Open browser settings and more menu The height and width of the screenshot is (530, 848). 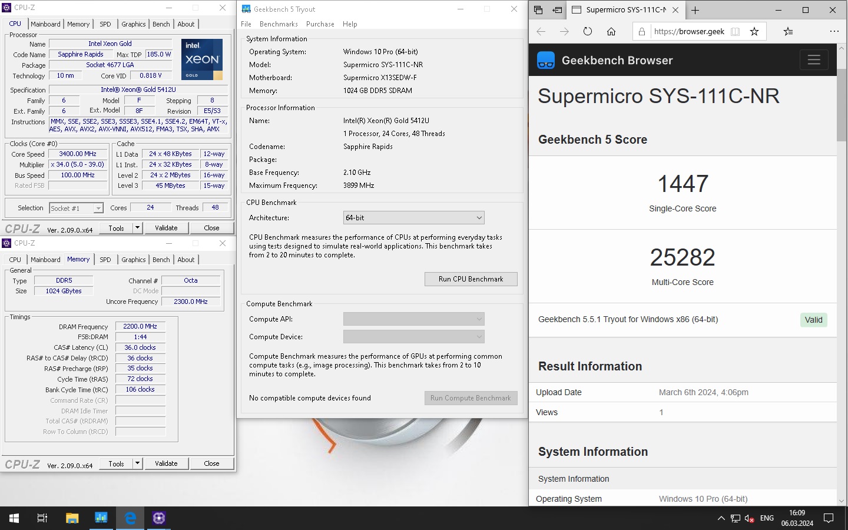coord(834,31)
